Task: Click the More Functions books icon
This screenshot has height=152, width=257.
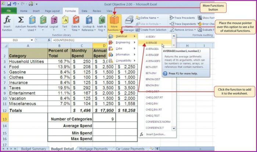Action: tap(114, 20)
